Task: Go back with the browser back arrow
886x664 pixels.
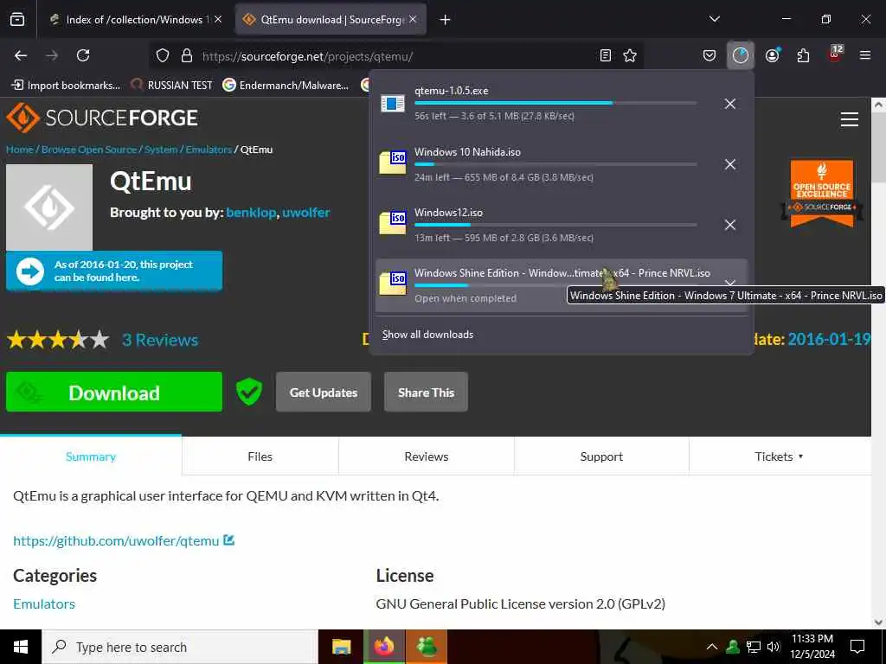Action: [21, 55]
